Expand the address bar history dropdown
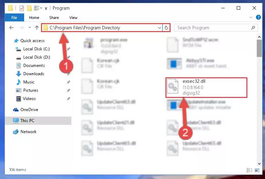This screenshot has height=179, width=265. [x=159, y=28]
